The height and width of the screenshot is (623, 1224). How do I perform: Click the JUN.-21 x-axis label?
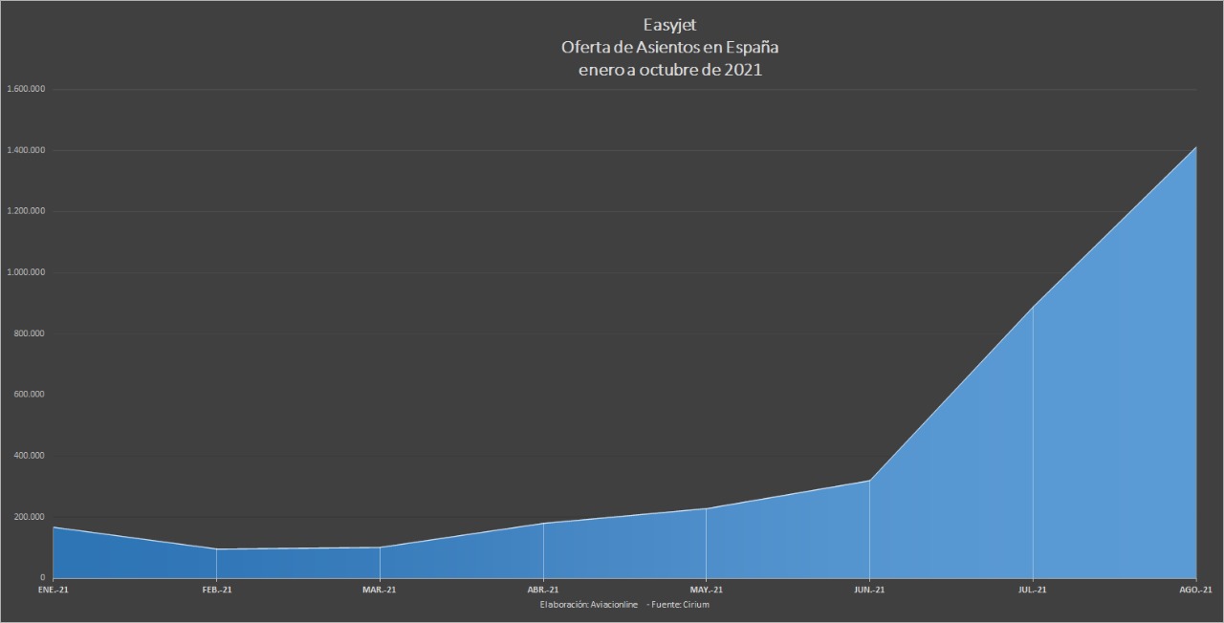[869, 590]
